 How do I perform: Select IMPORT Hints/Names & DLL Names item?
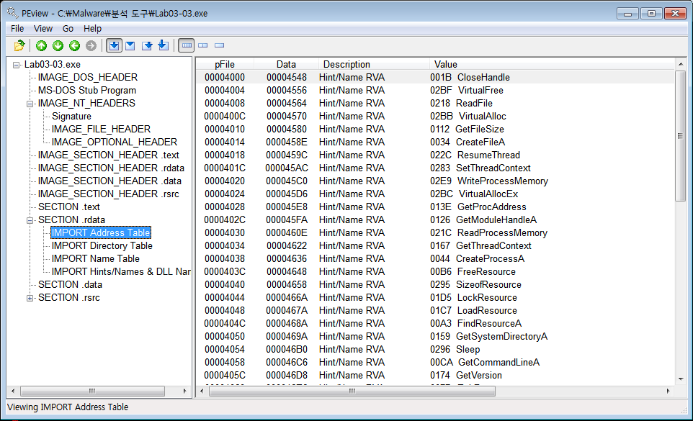click(x=121, y=271)
